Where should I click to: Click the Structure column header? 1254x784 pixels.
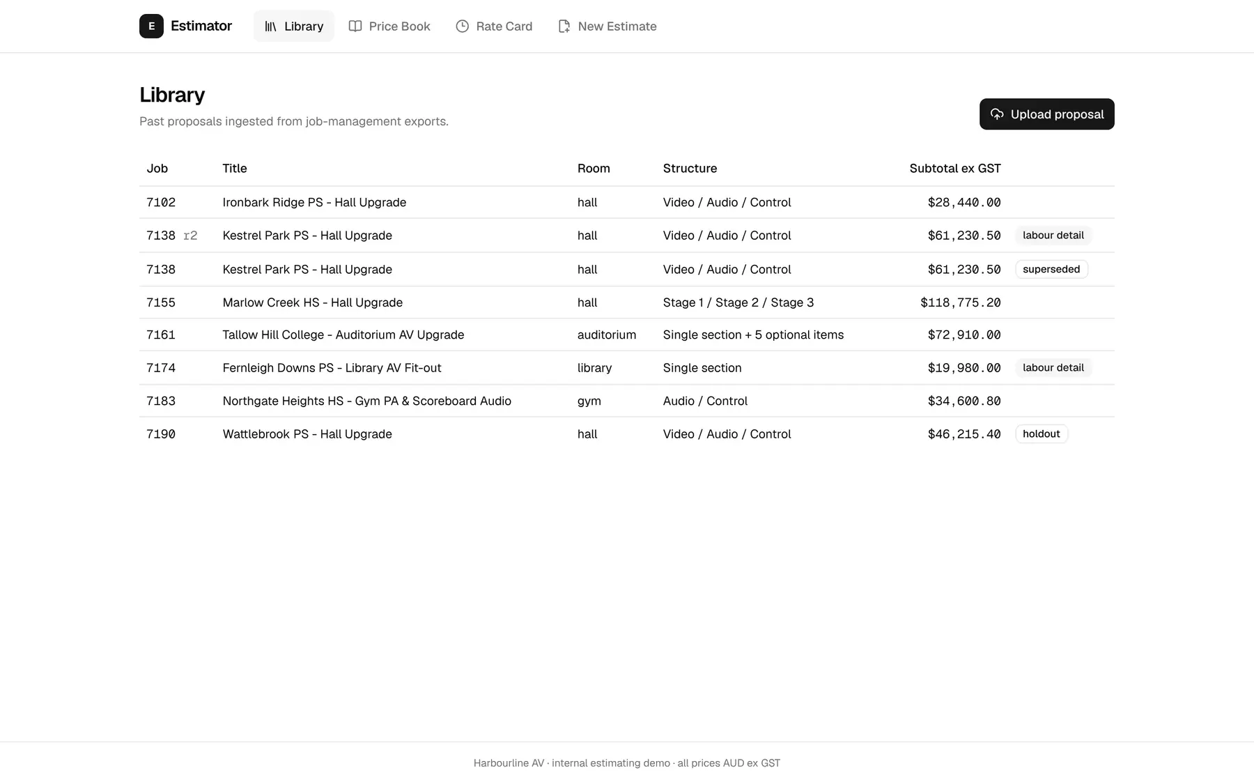[690, 168]
